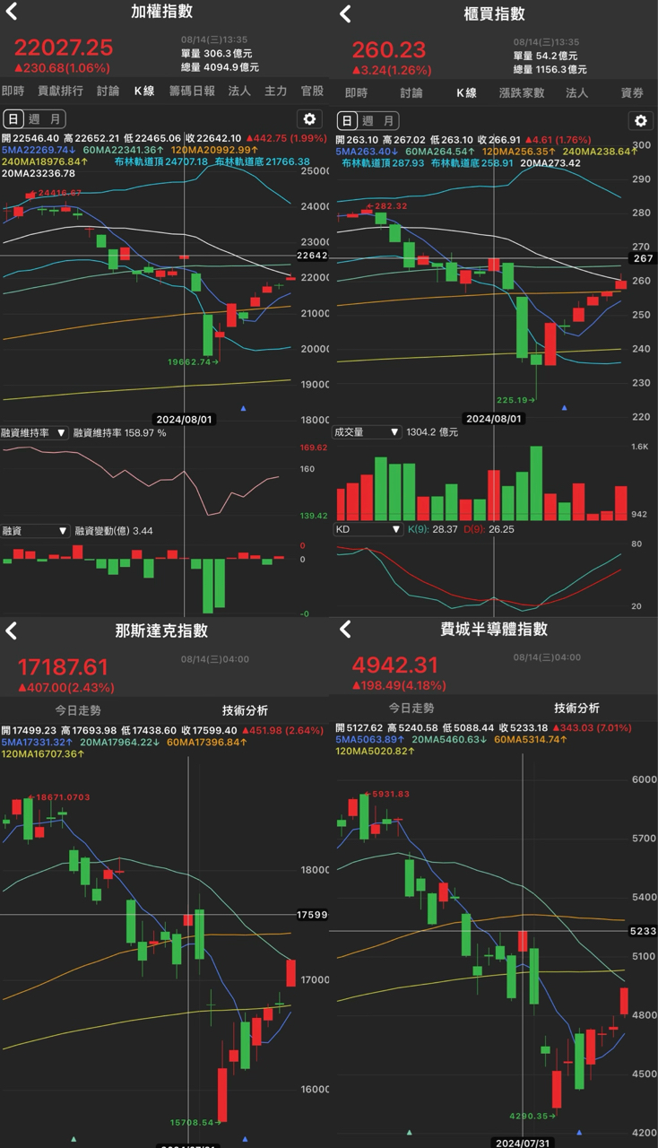Expand the 成交量 indicator dropdown
The height and width of the screenshot is (1148, 658).
coord(368,432)
